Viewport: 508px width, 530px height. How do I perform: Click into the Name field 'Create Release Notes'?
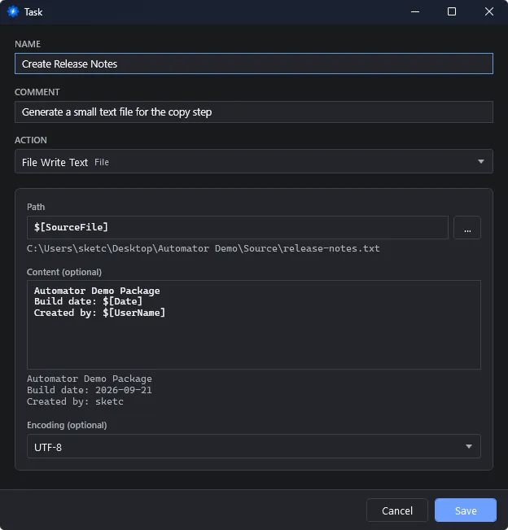[254, 64]
